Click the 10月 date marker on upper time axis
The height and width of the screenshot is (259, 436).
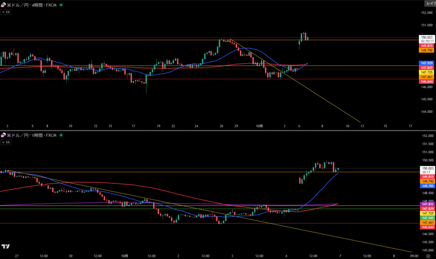259,126
